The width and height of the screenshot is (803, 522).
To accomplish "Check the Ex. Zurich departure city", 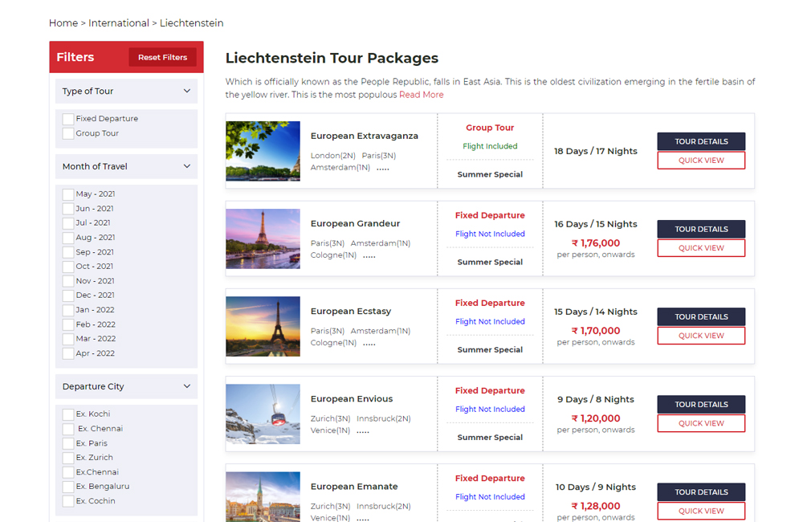I will [x=68, y=458].
